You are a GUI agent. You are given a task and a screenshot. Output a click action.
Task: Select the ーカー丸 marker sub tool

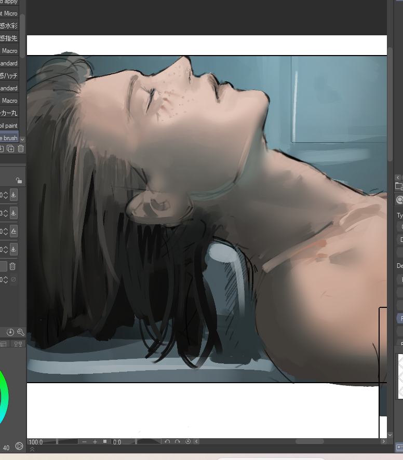(9, 113)
